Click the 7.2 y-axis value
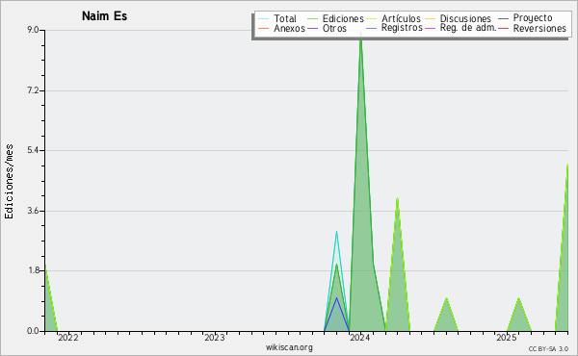 [33, 90]
